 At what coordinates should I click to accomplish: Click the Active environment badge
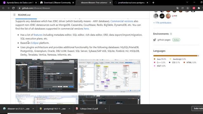click(x=176, y=40)
